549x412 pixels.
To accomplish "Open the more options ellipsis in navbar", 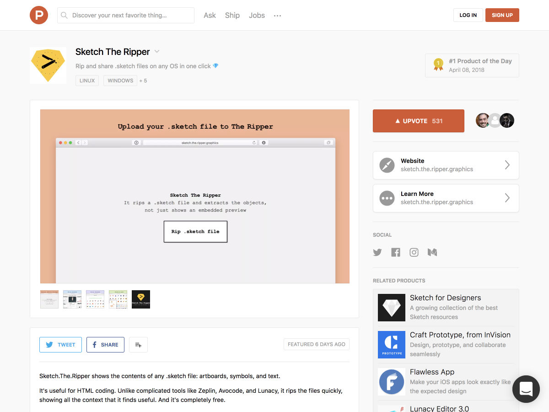I will pyautogui.click(x=277, y=16).
